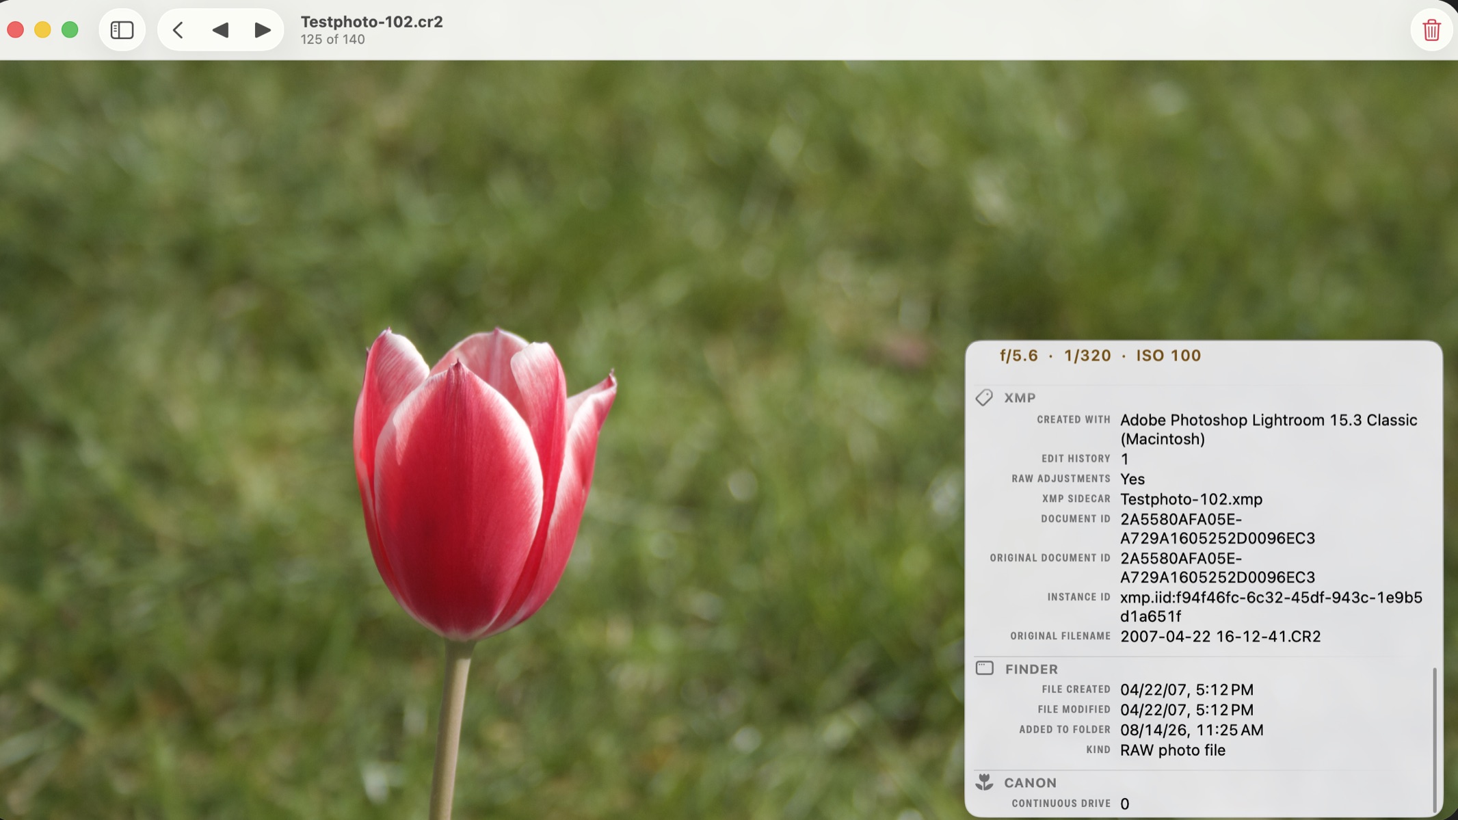This screenshot has width=1458, height=820.
Task: Click the f/5.6 aperture value
Action: 1019,356
